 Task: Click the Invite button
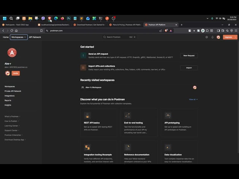click(x=16, y=73)
